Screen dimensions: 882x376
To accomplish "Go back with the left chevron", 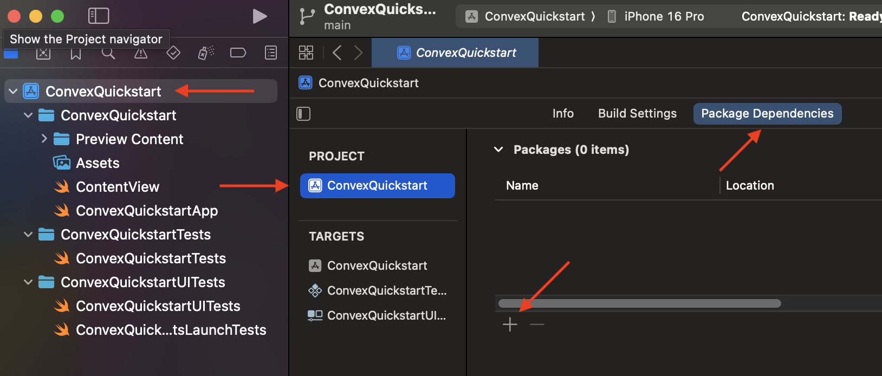I will coord(337,53).
